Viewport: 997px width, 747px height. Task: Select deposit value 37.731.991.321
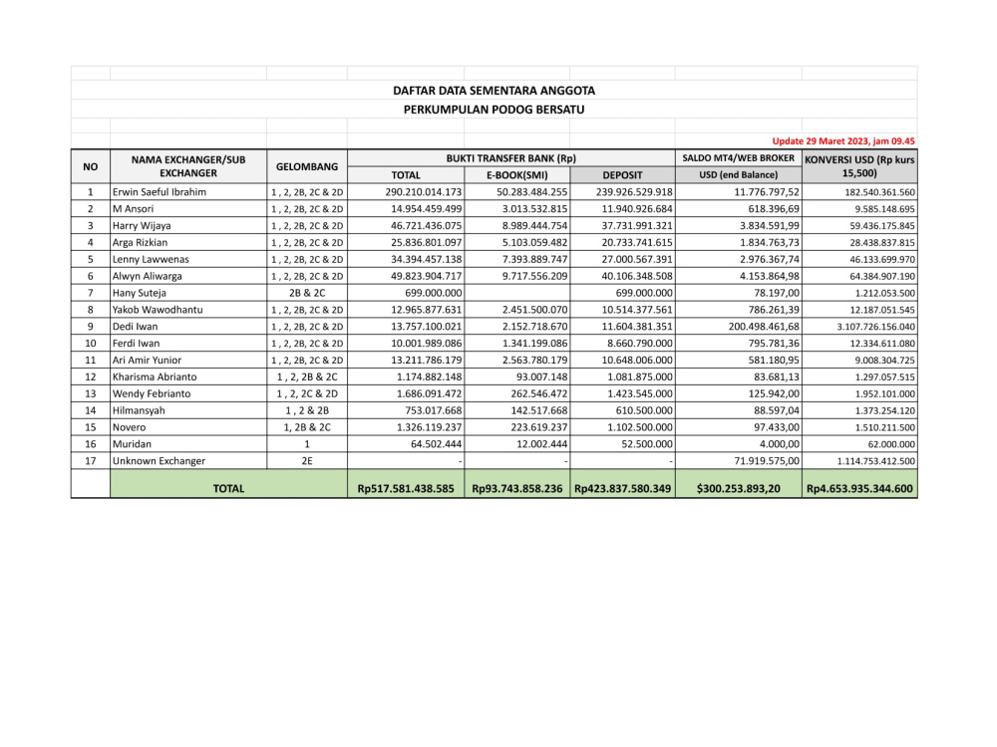click(637, 225)
